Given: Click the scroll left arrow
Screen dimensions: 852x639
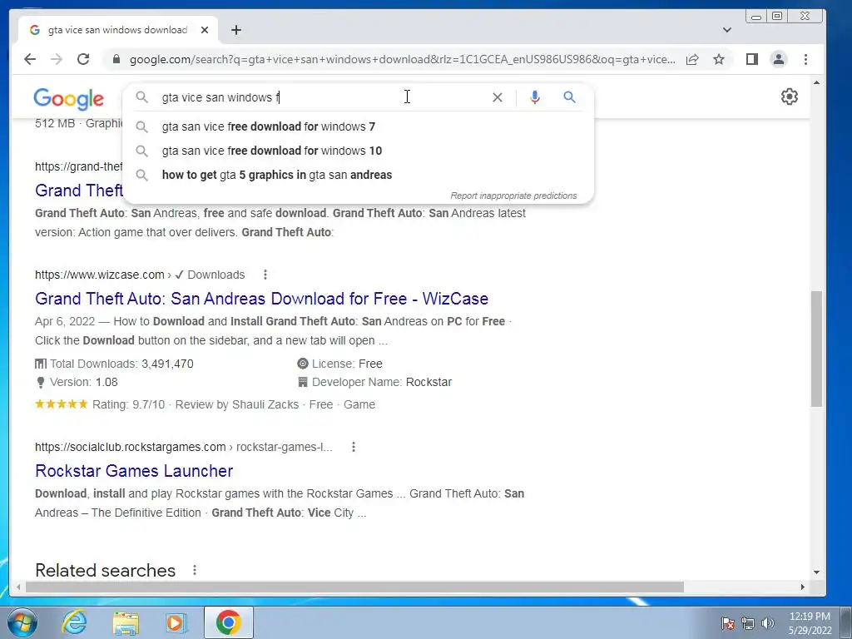Looking at the screenshot, I should point(18,587).
